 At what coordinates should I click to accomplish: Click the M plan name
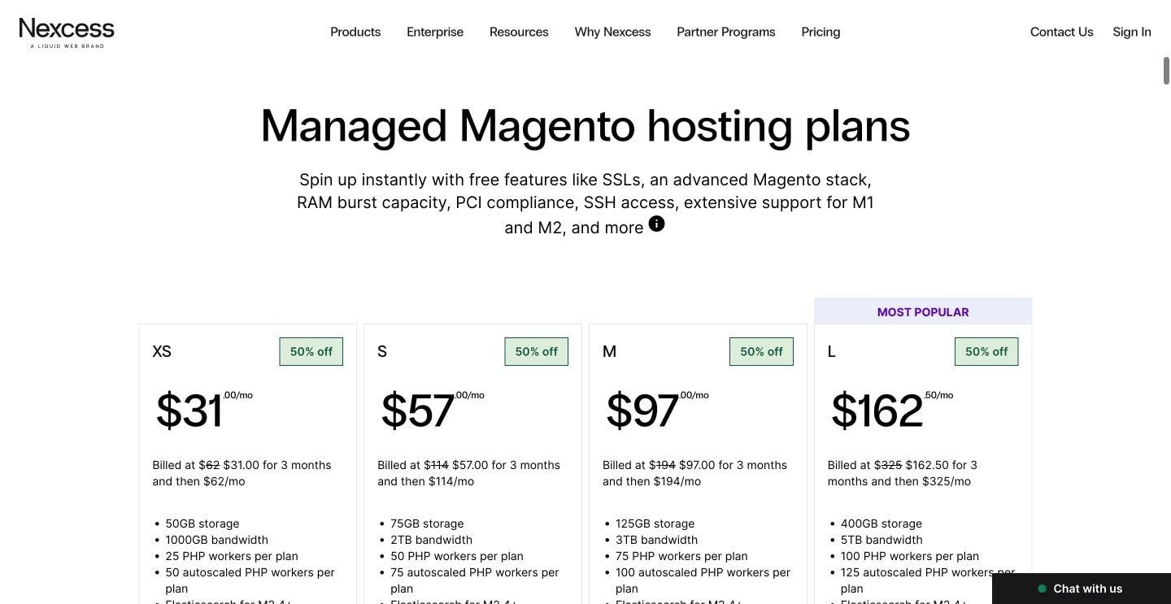[610, 351]
